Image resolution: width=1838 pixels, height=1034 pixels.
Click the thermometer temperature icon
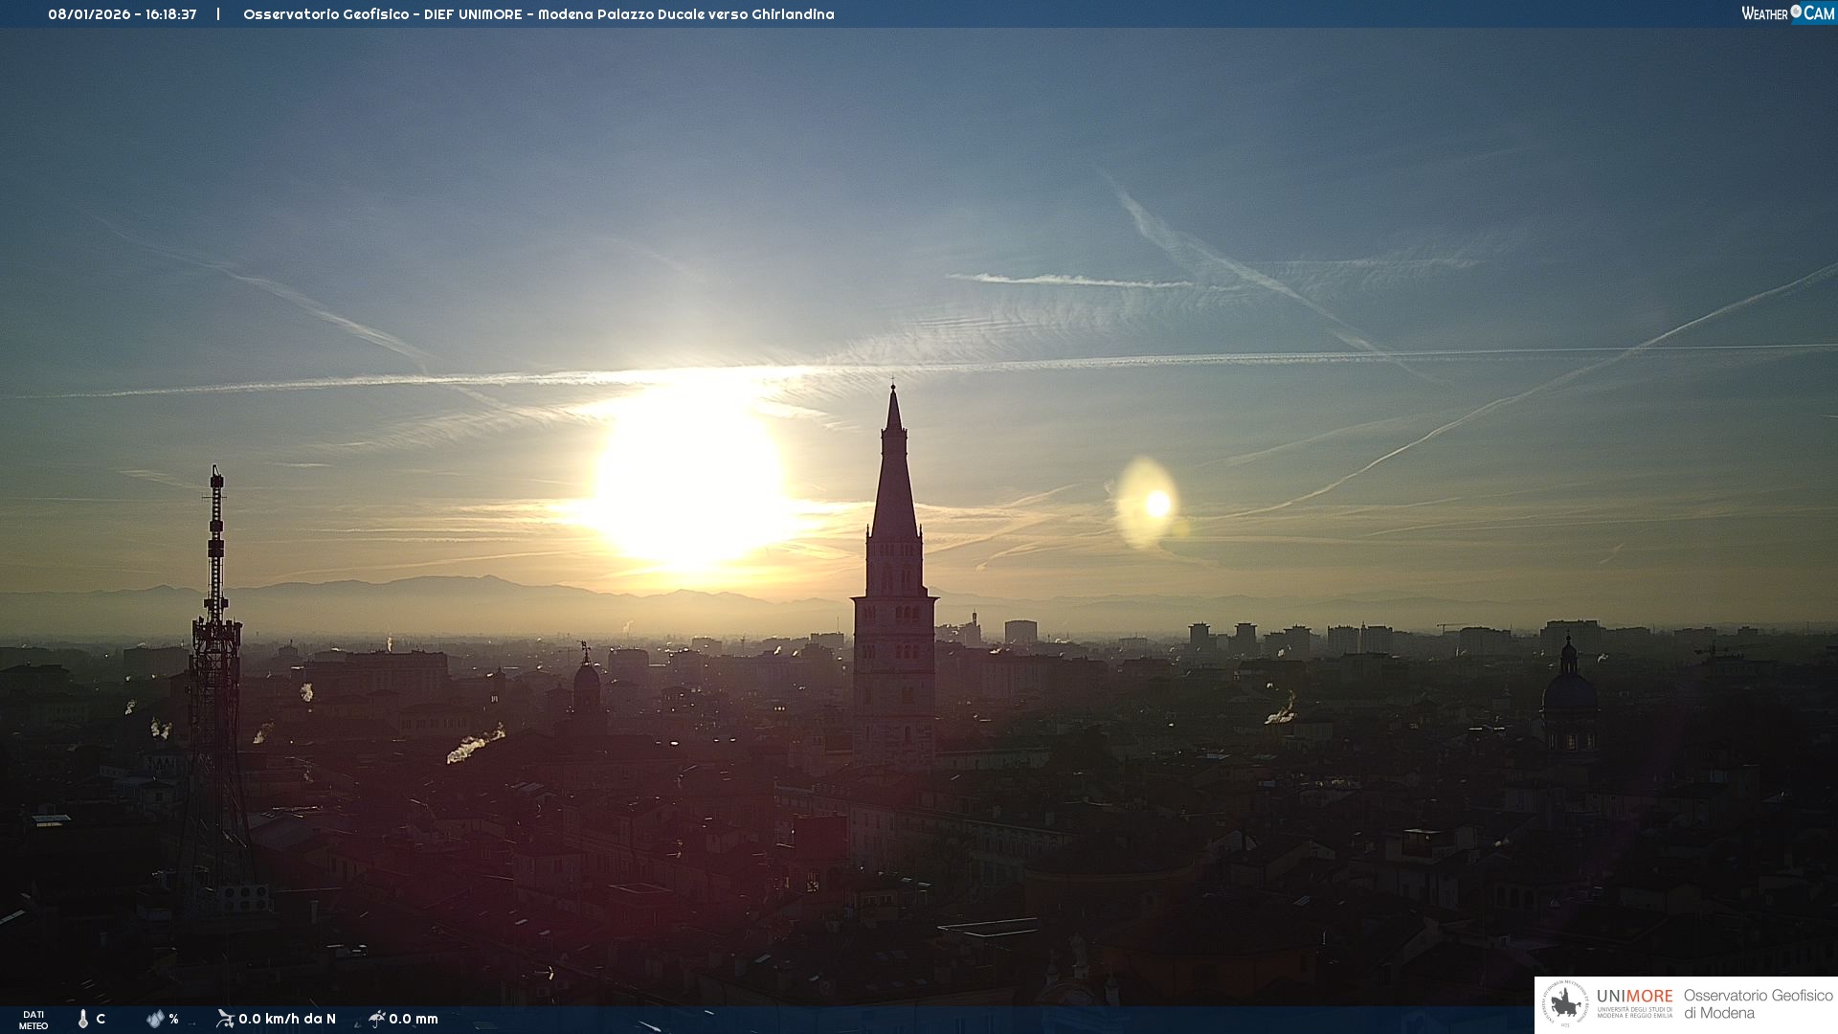pos(83,1019)
